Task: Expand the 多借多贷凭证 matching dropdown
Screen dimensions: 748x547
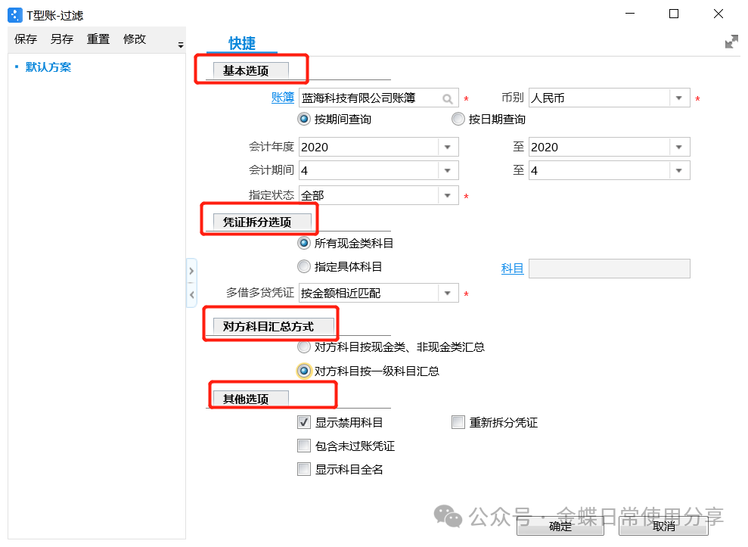Action: point(448,293)
